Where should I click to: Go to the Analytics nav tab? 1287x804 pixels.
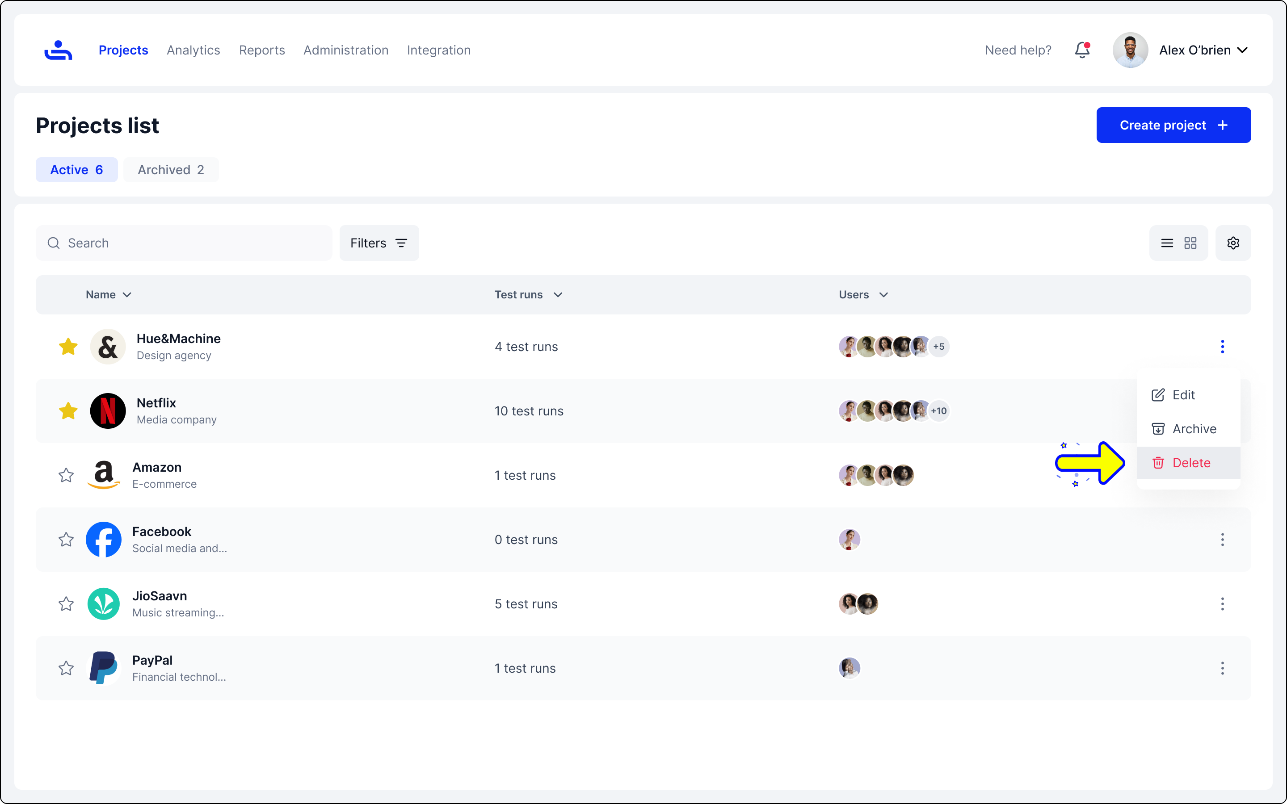(193, 50)
